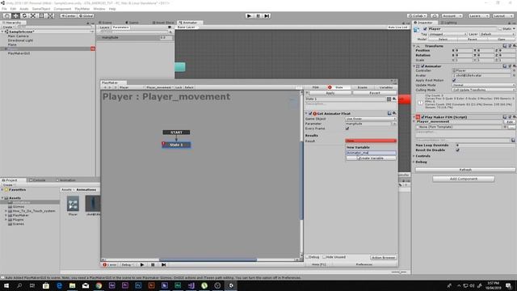Open the PlayMaker FSM tab
Viewport: 517px width, 291px height.
point(316,87)
